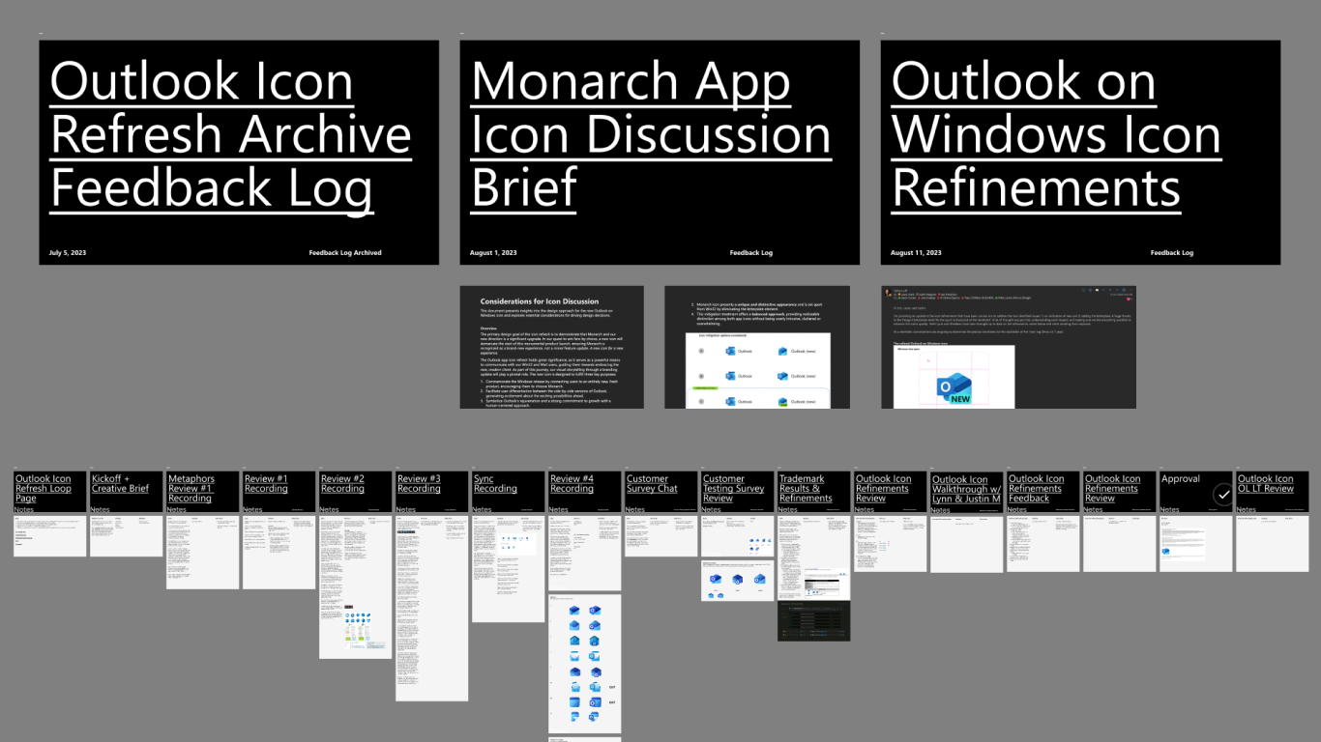Open Customer Testing Survey Review page title
The width and height of the screenshot is (1321, 742).
733,488
